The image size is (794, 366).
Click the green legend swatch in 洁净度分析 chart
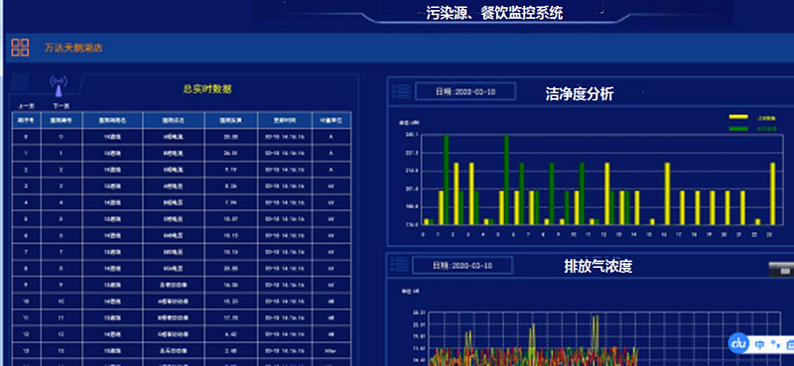point(737,129)
